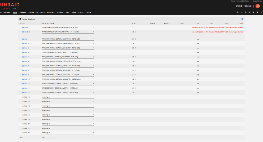
Task: Open the system info monitor icon
Action: tap(250, 12)
